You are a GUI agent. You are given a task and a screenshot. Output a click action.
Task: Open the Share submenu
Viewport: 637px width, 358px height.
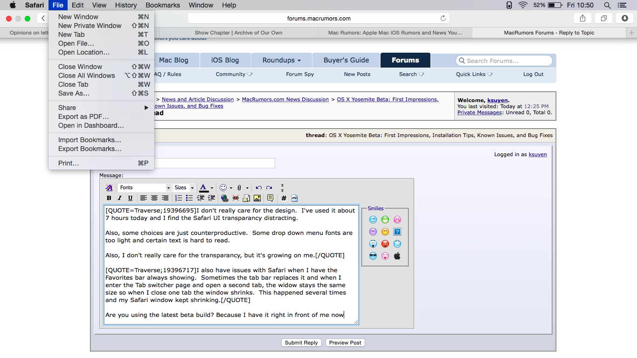point(101,108)
